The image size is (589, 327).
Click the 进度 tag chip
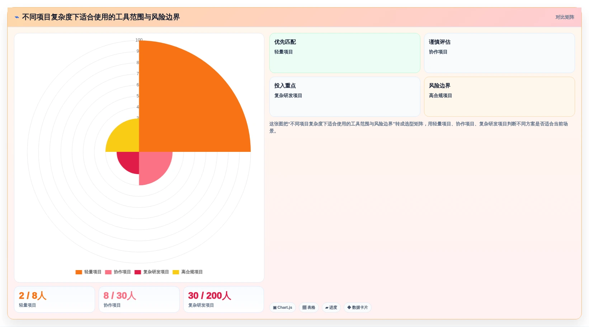coord(331,308)
